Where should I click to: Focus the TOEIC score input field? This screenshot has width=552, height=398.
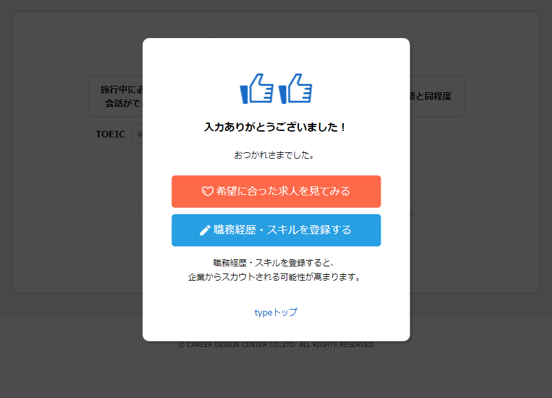tap(137, 134)
